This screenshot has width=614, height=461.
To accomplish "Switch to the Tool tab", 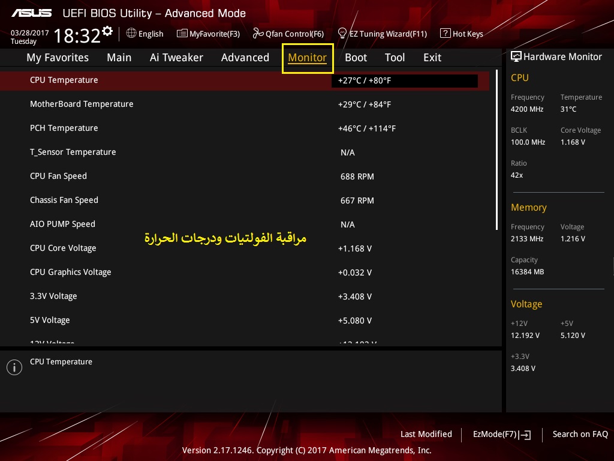I will pos(395,58).
